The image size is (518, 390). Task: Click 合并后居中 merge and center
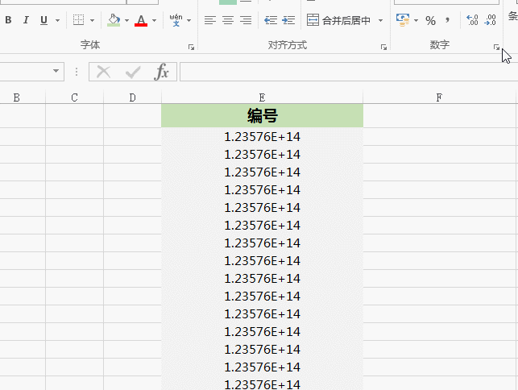(339, 20)
